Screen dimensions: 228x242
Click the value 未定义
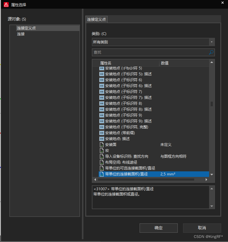[166, 145]
